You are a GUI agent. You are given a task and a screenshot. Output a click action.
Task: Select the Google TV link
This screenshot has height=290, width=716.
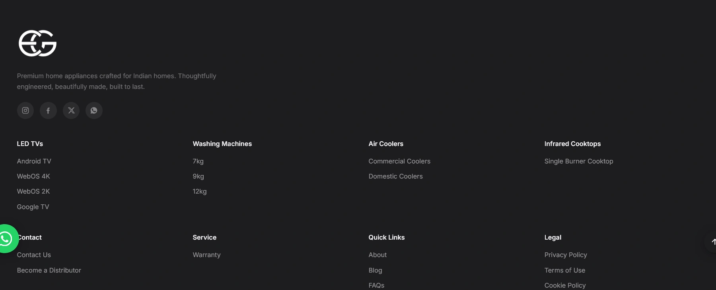tap(33, 207)
